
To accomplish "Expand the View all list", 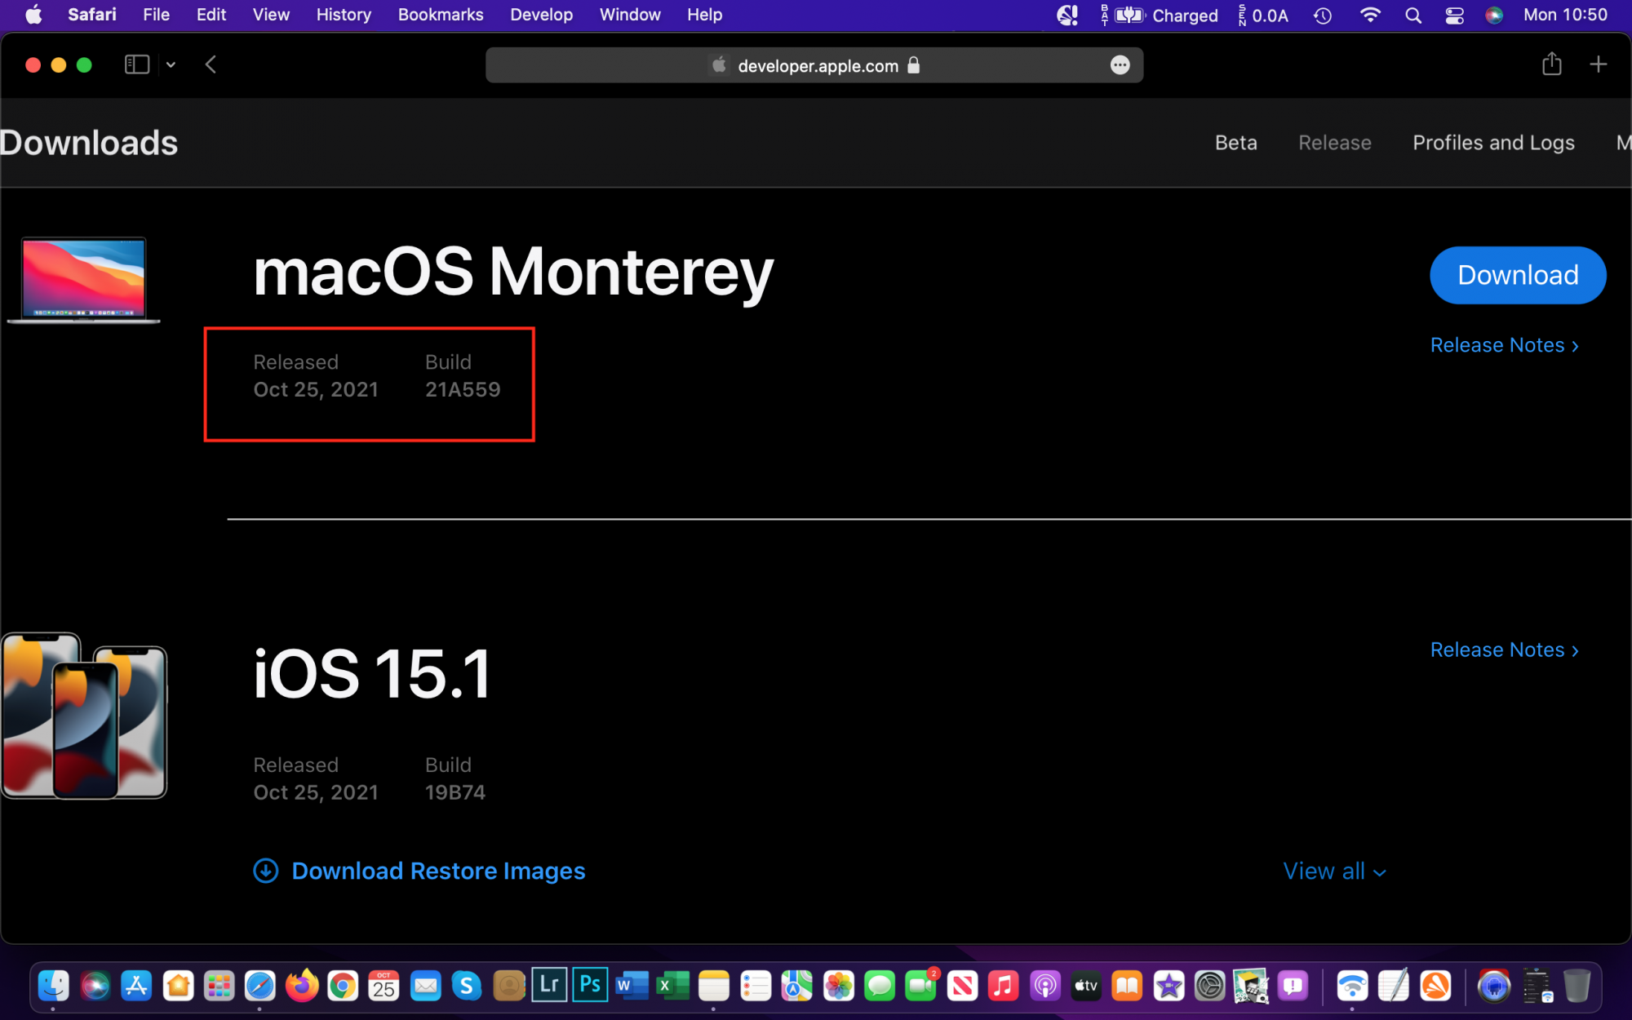I will pyautogui.click(x=1334, y=871).
